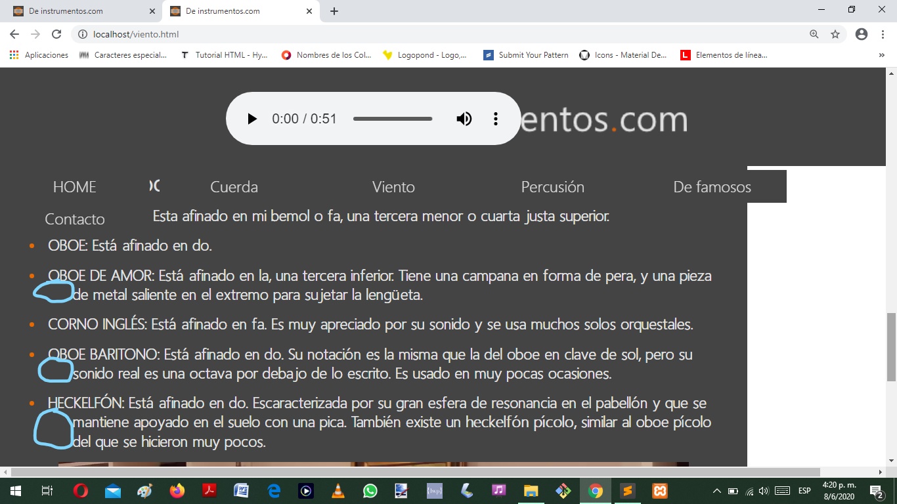Reload the current page

tap(56, 34)
